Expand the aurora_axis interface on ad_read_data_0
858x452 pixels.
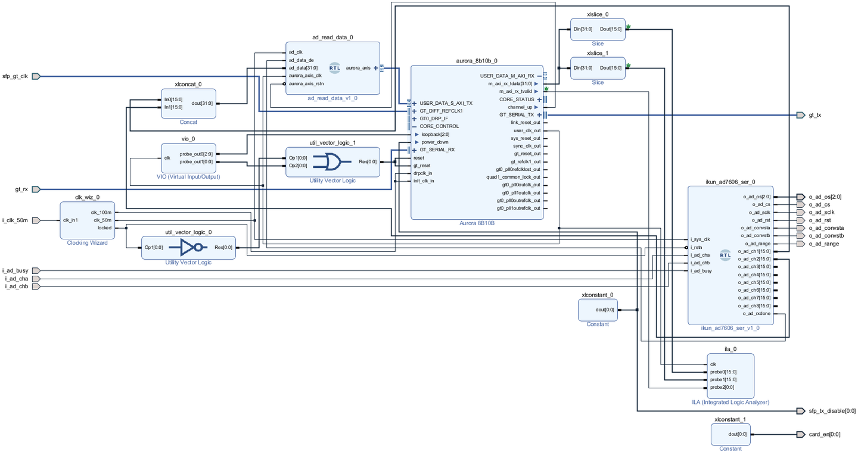375,68
